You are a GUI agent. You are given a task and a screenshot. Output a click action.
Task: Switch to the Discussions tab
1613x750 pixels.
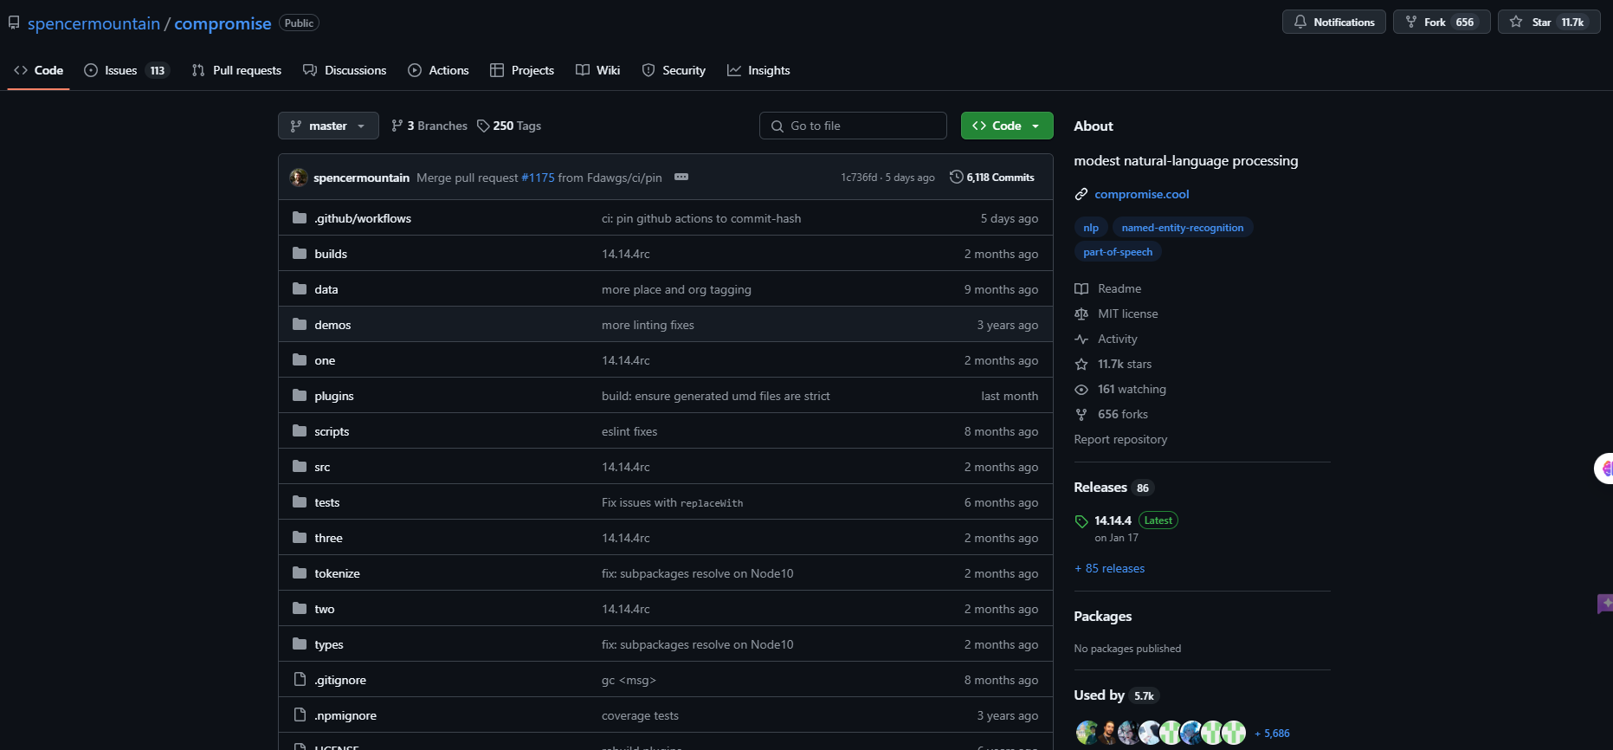(345, 70)
